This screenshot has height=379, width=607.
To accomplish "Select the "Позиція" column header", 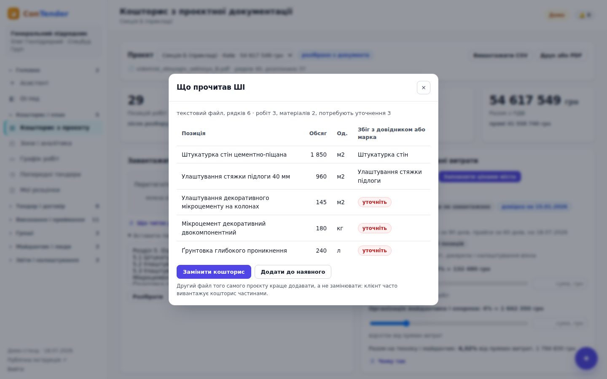I will coord(193,133).
